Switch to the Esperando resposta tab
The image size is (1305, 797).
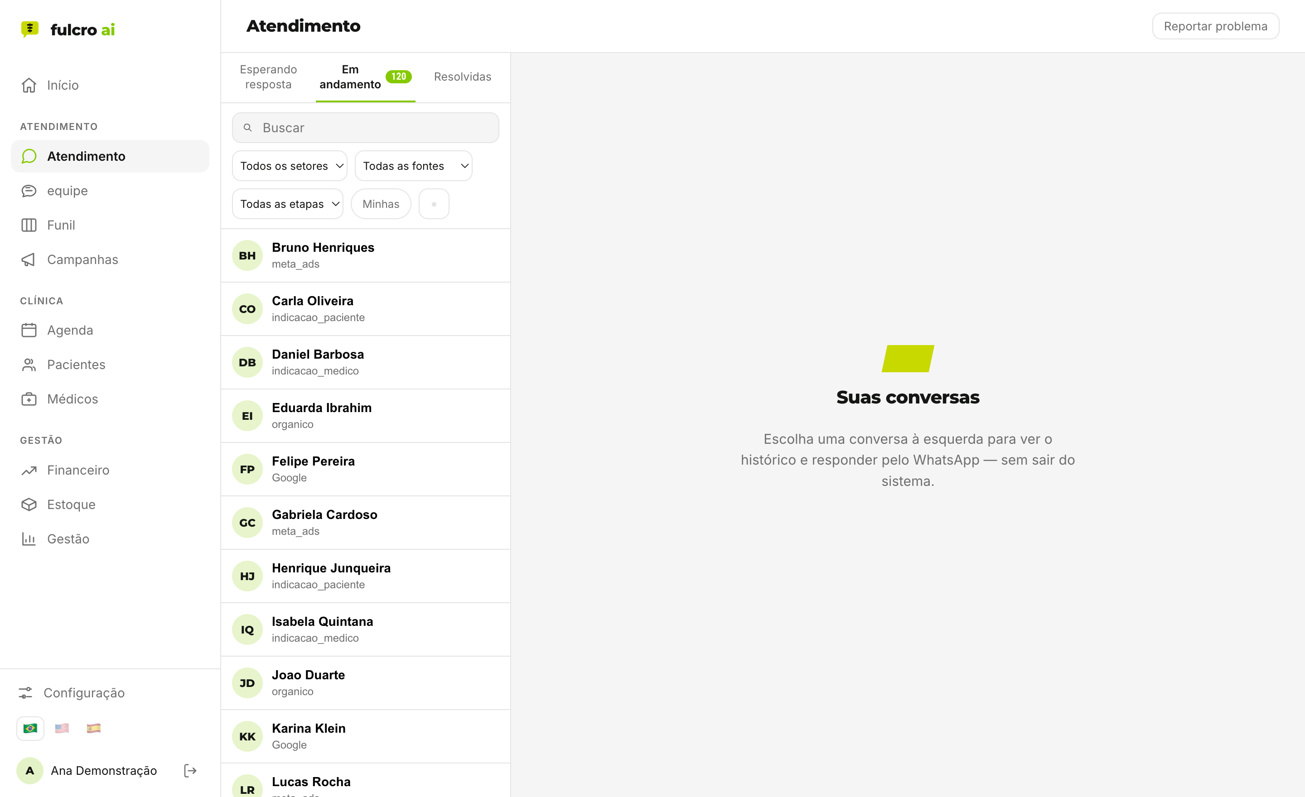click(x=269, y=77)
